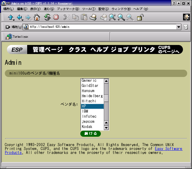Screen dimensions: 192x169
Task: Open the 進む(G) menu
Action: point(49,9)
